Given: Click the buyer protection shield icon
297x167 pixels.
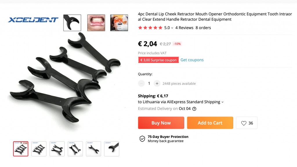Looking at the screenshot, I should click(x=142, y=139).
